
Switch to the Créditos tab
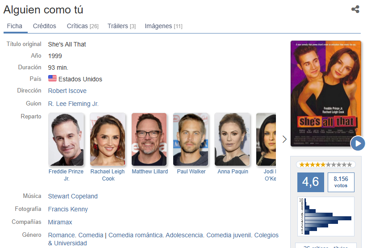pos(45,26)
